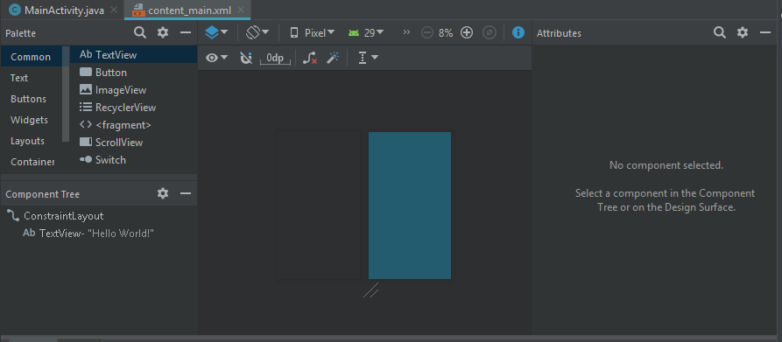Screen dimensions: 782x342
Task: Open the orientation for preview dropdown
Action: [x=257, y=32]
